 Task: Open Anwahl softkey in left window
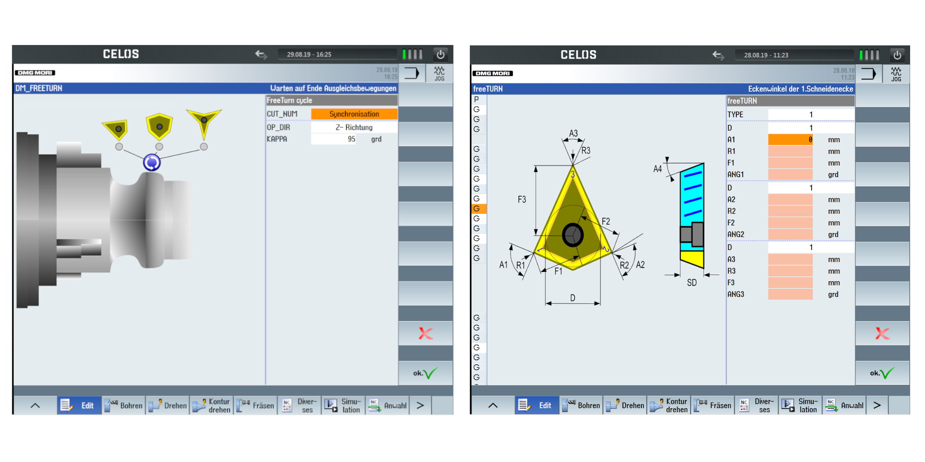click(x=387, y=405)
